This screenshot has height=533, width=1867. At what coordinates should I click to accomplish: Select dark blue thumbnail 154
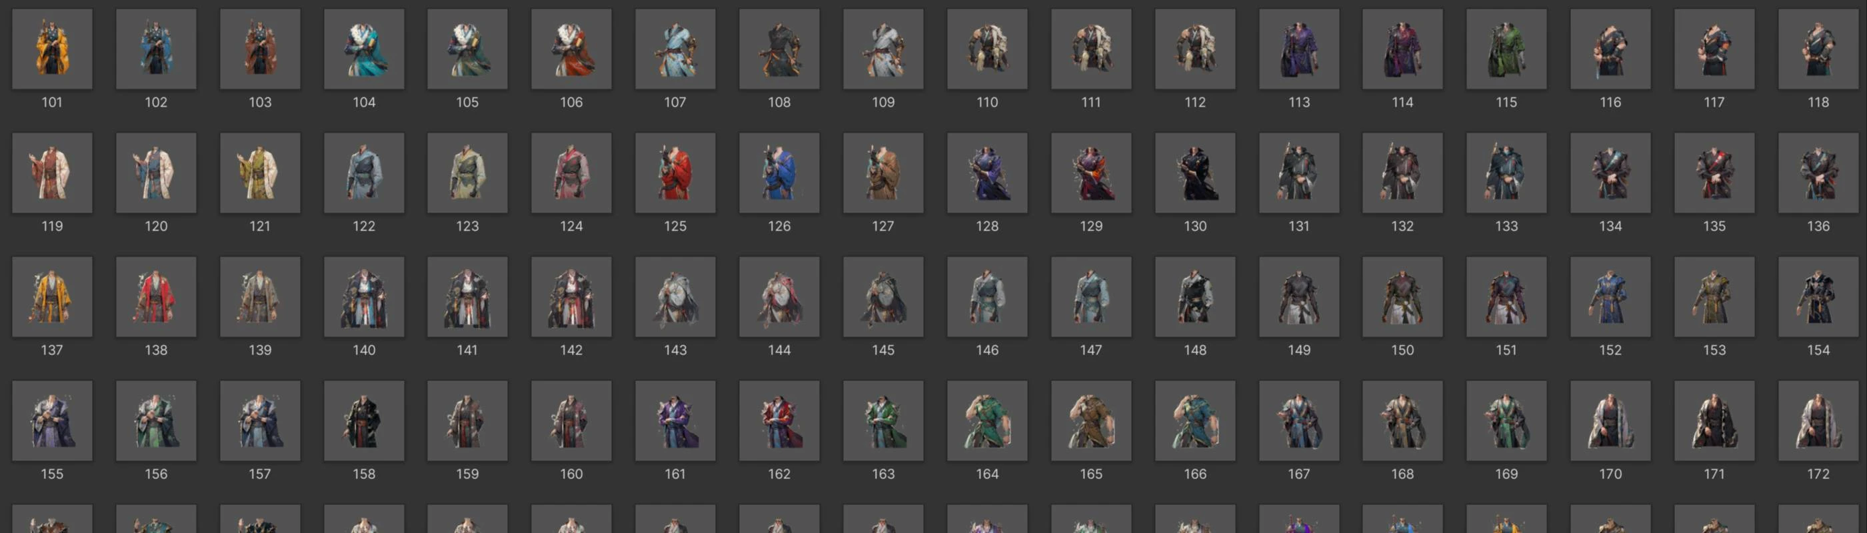pyautogui.click(x=1818, y=297)
